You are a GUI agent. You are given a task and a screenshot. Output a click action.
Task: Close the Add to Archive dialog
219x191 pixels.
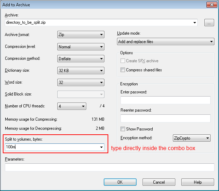point(212,5)
